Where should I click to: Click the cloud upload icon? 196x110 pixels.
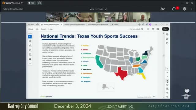pos(153,29)
